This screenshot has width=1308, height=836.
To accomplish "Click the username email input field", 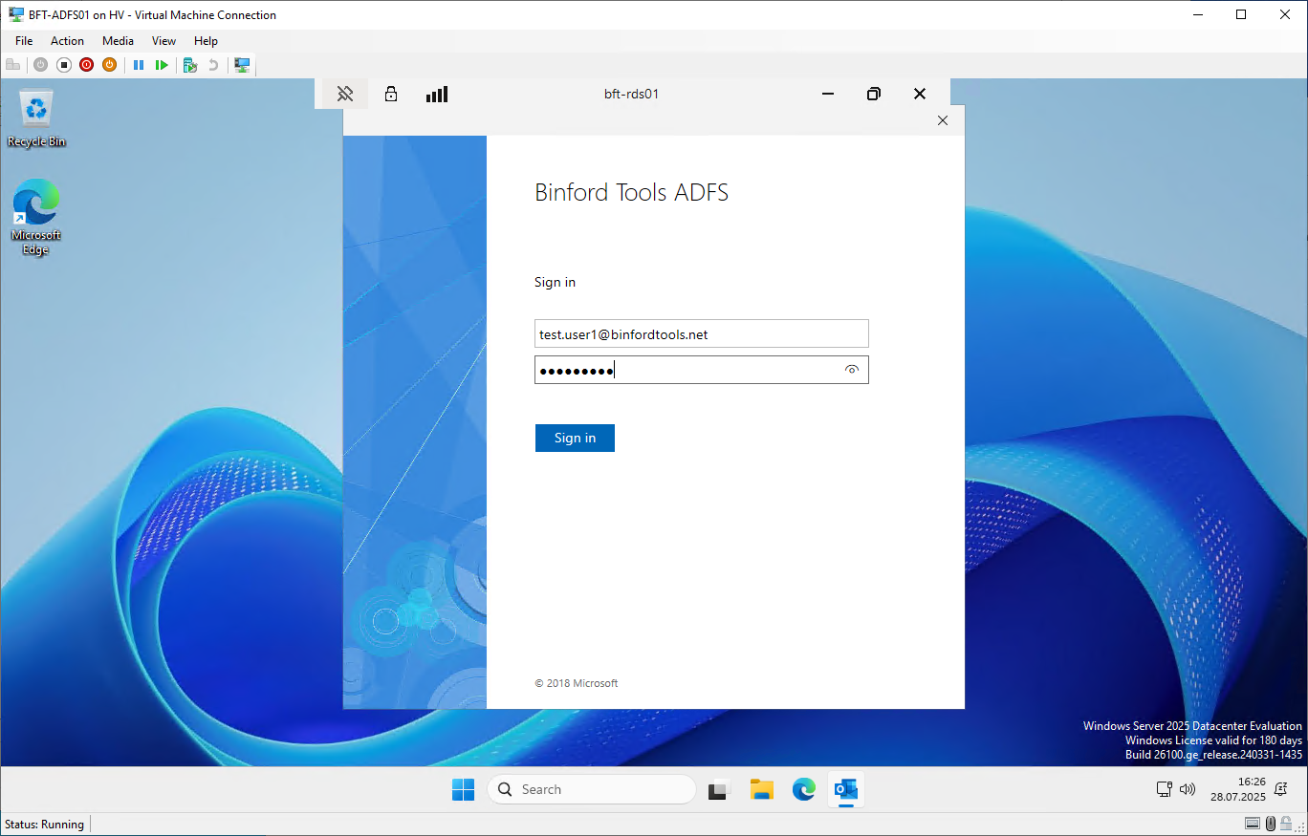I will point(702,333).
